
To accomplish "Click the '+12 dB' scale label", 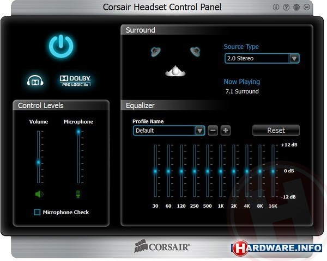I will tap(289, 145).
